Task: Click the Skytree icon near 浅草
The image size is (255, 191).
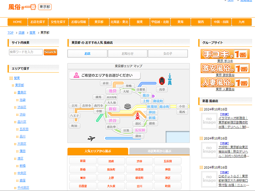Action: (x=169, y=79)
